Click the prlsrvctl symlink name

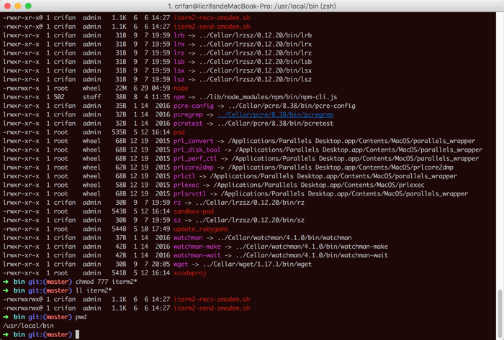(x=189, y=194)
